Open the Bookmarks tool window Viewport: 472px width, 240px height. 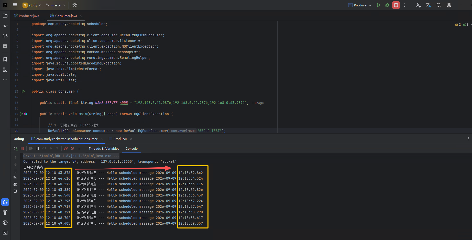5,59
